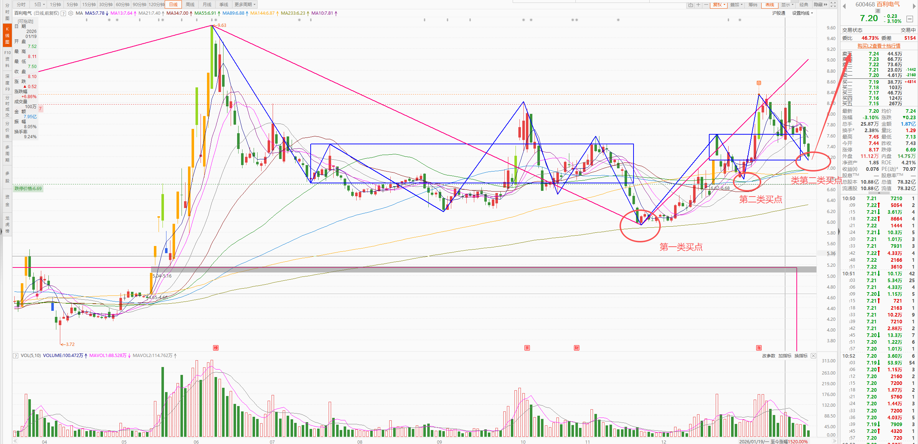Click the fullscreen expand chart icon

(x=833, y=4)
